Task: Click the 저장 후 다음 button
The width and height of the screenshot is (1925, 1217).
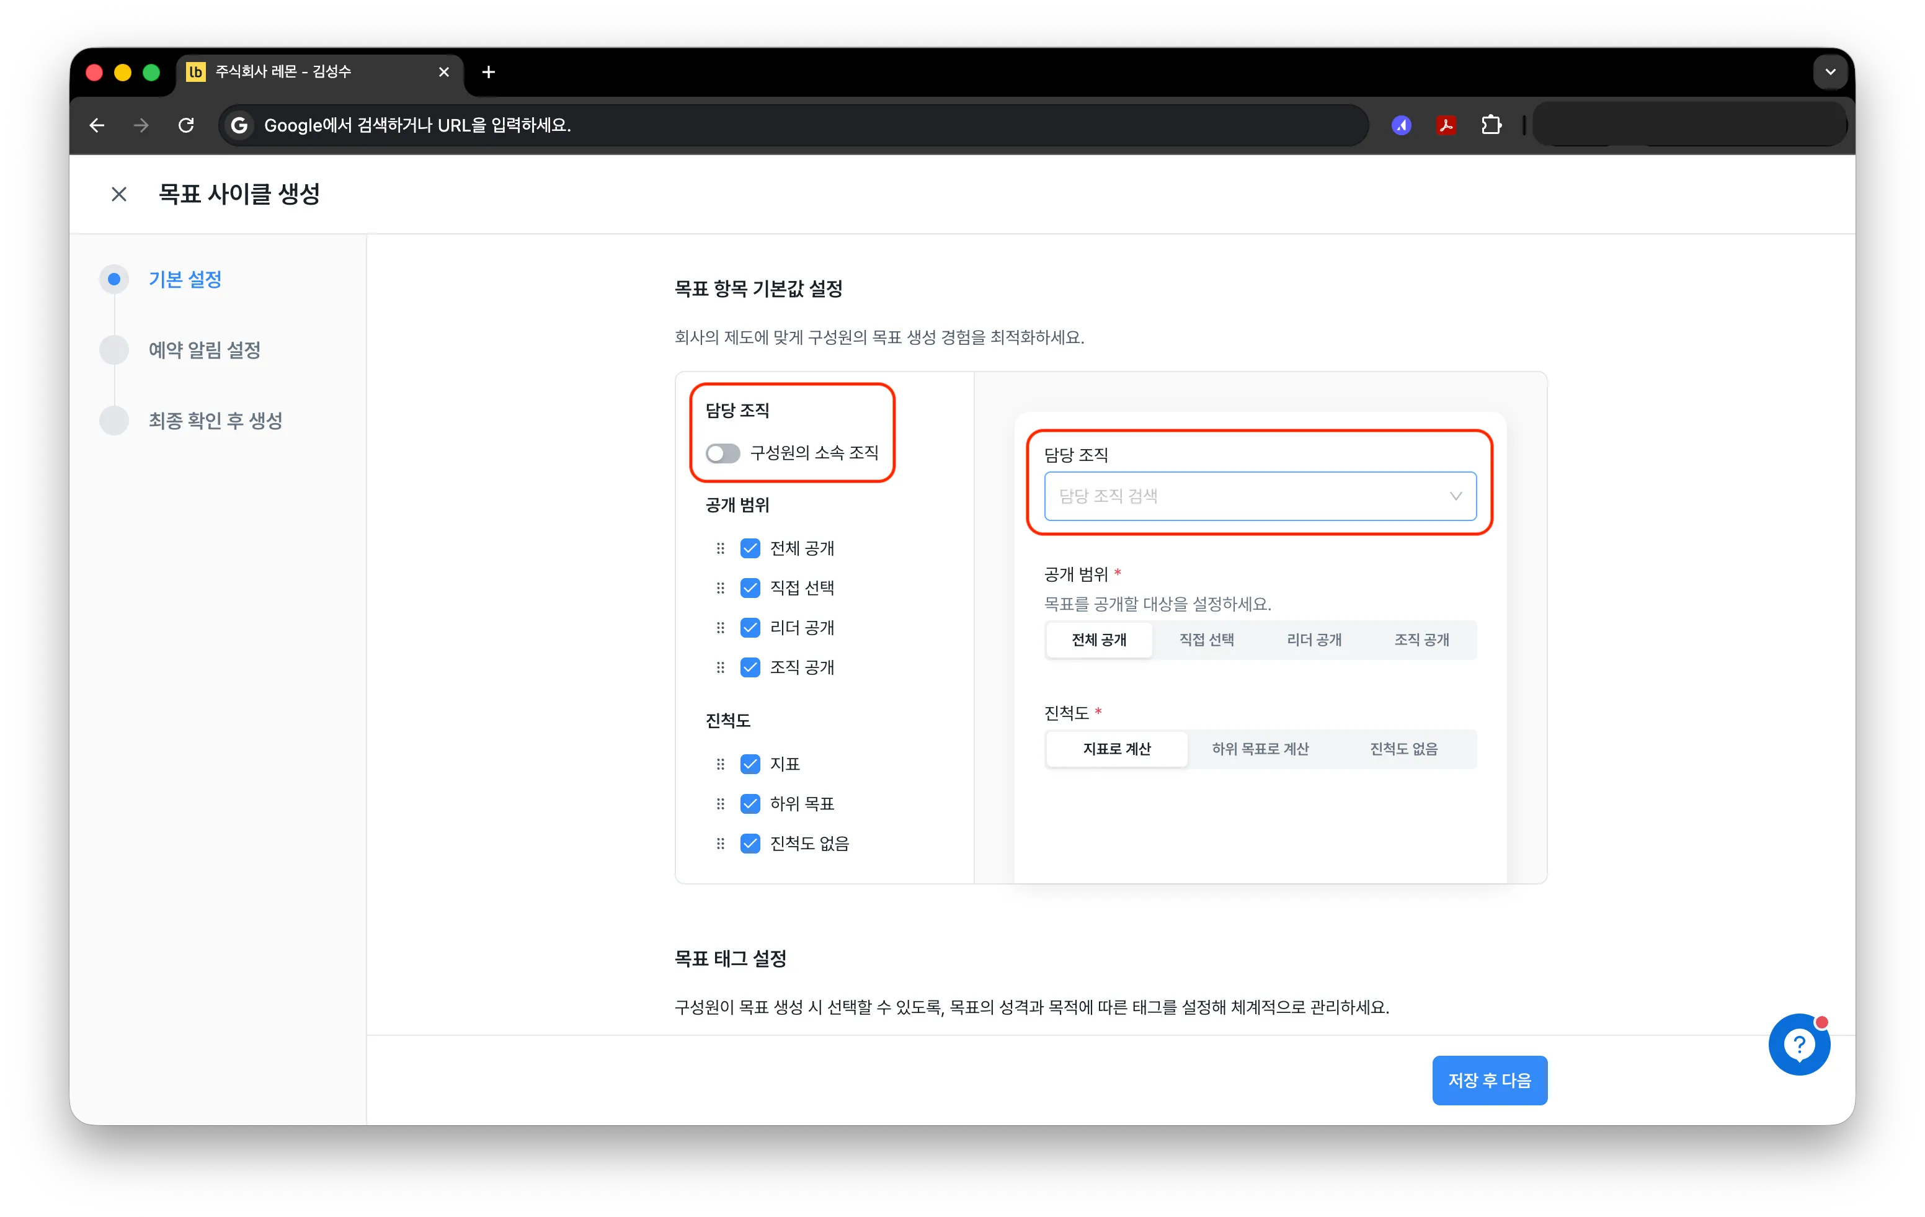Action: click(1489, 1081)
